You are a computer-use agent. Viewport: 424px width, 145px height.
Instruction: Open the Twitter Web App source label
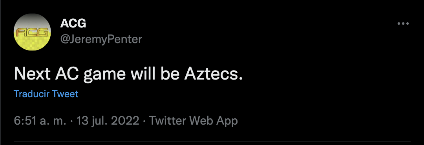coord(193,120)
